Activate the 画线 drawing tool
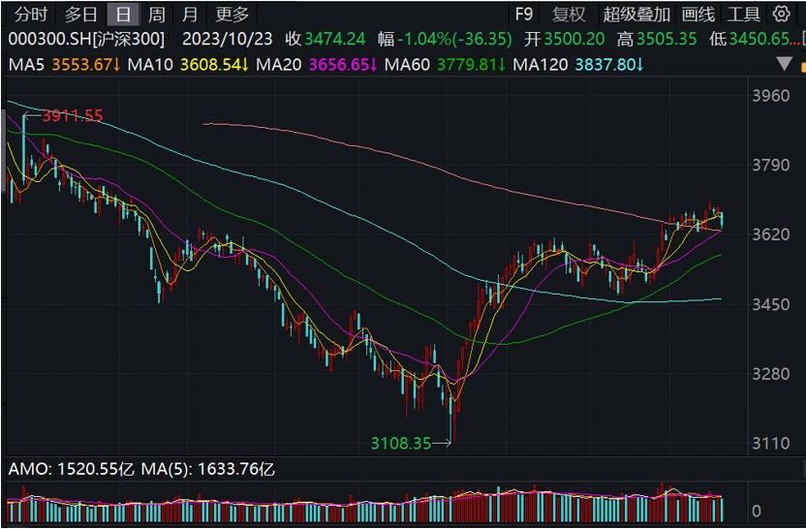This screenshot has height=529, width=806. 697,15
